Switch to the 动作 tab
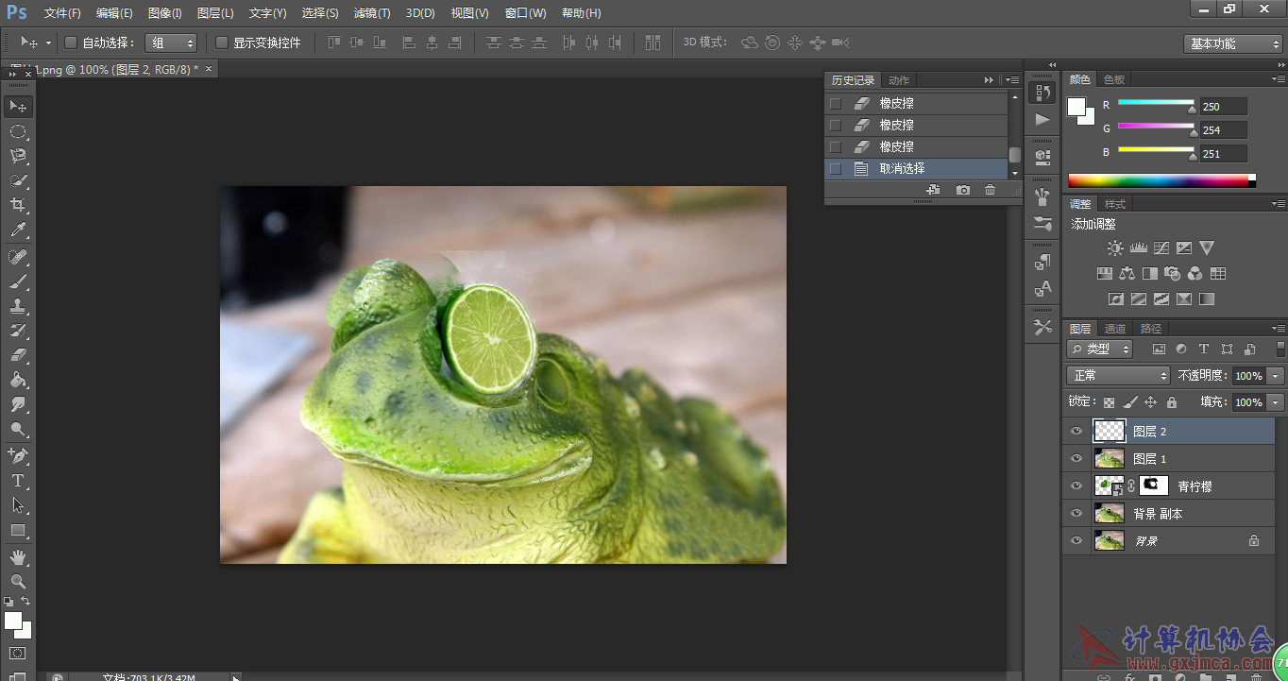This screenshot has height=681, width=1288. coord(899,80)
